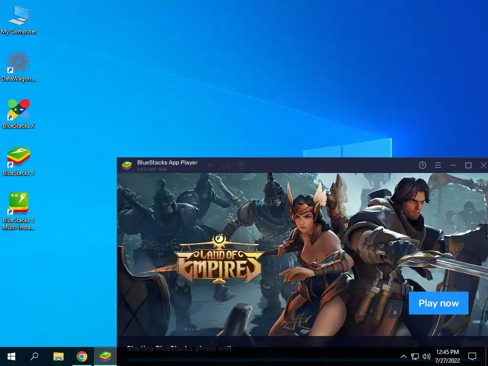Open BlueStacks help question mark icon

(x=422, y=165)
